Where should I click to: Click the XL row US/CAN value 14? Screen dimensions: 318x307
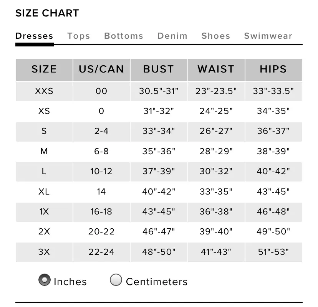coord(101,192)
